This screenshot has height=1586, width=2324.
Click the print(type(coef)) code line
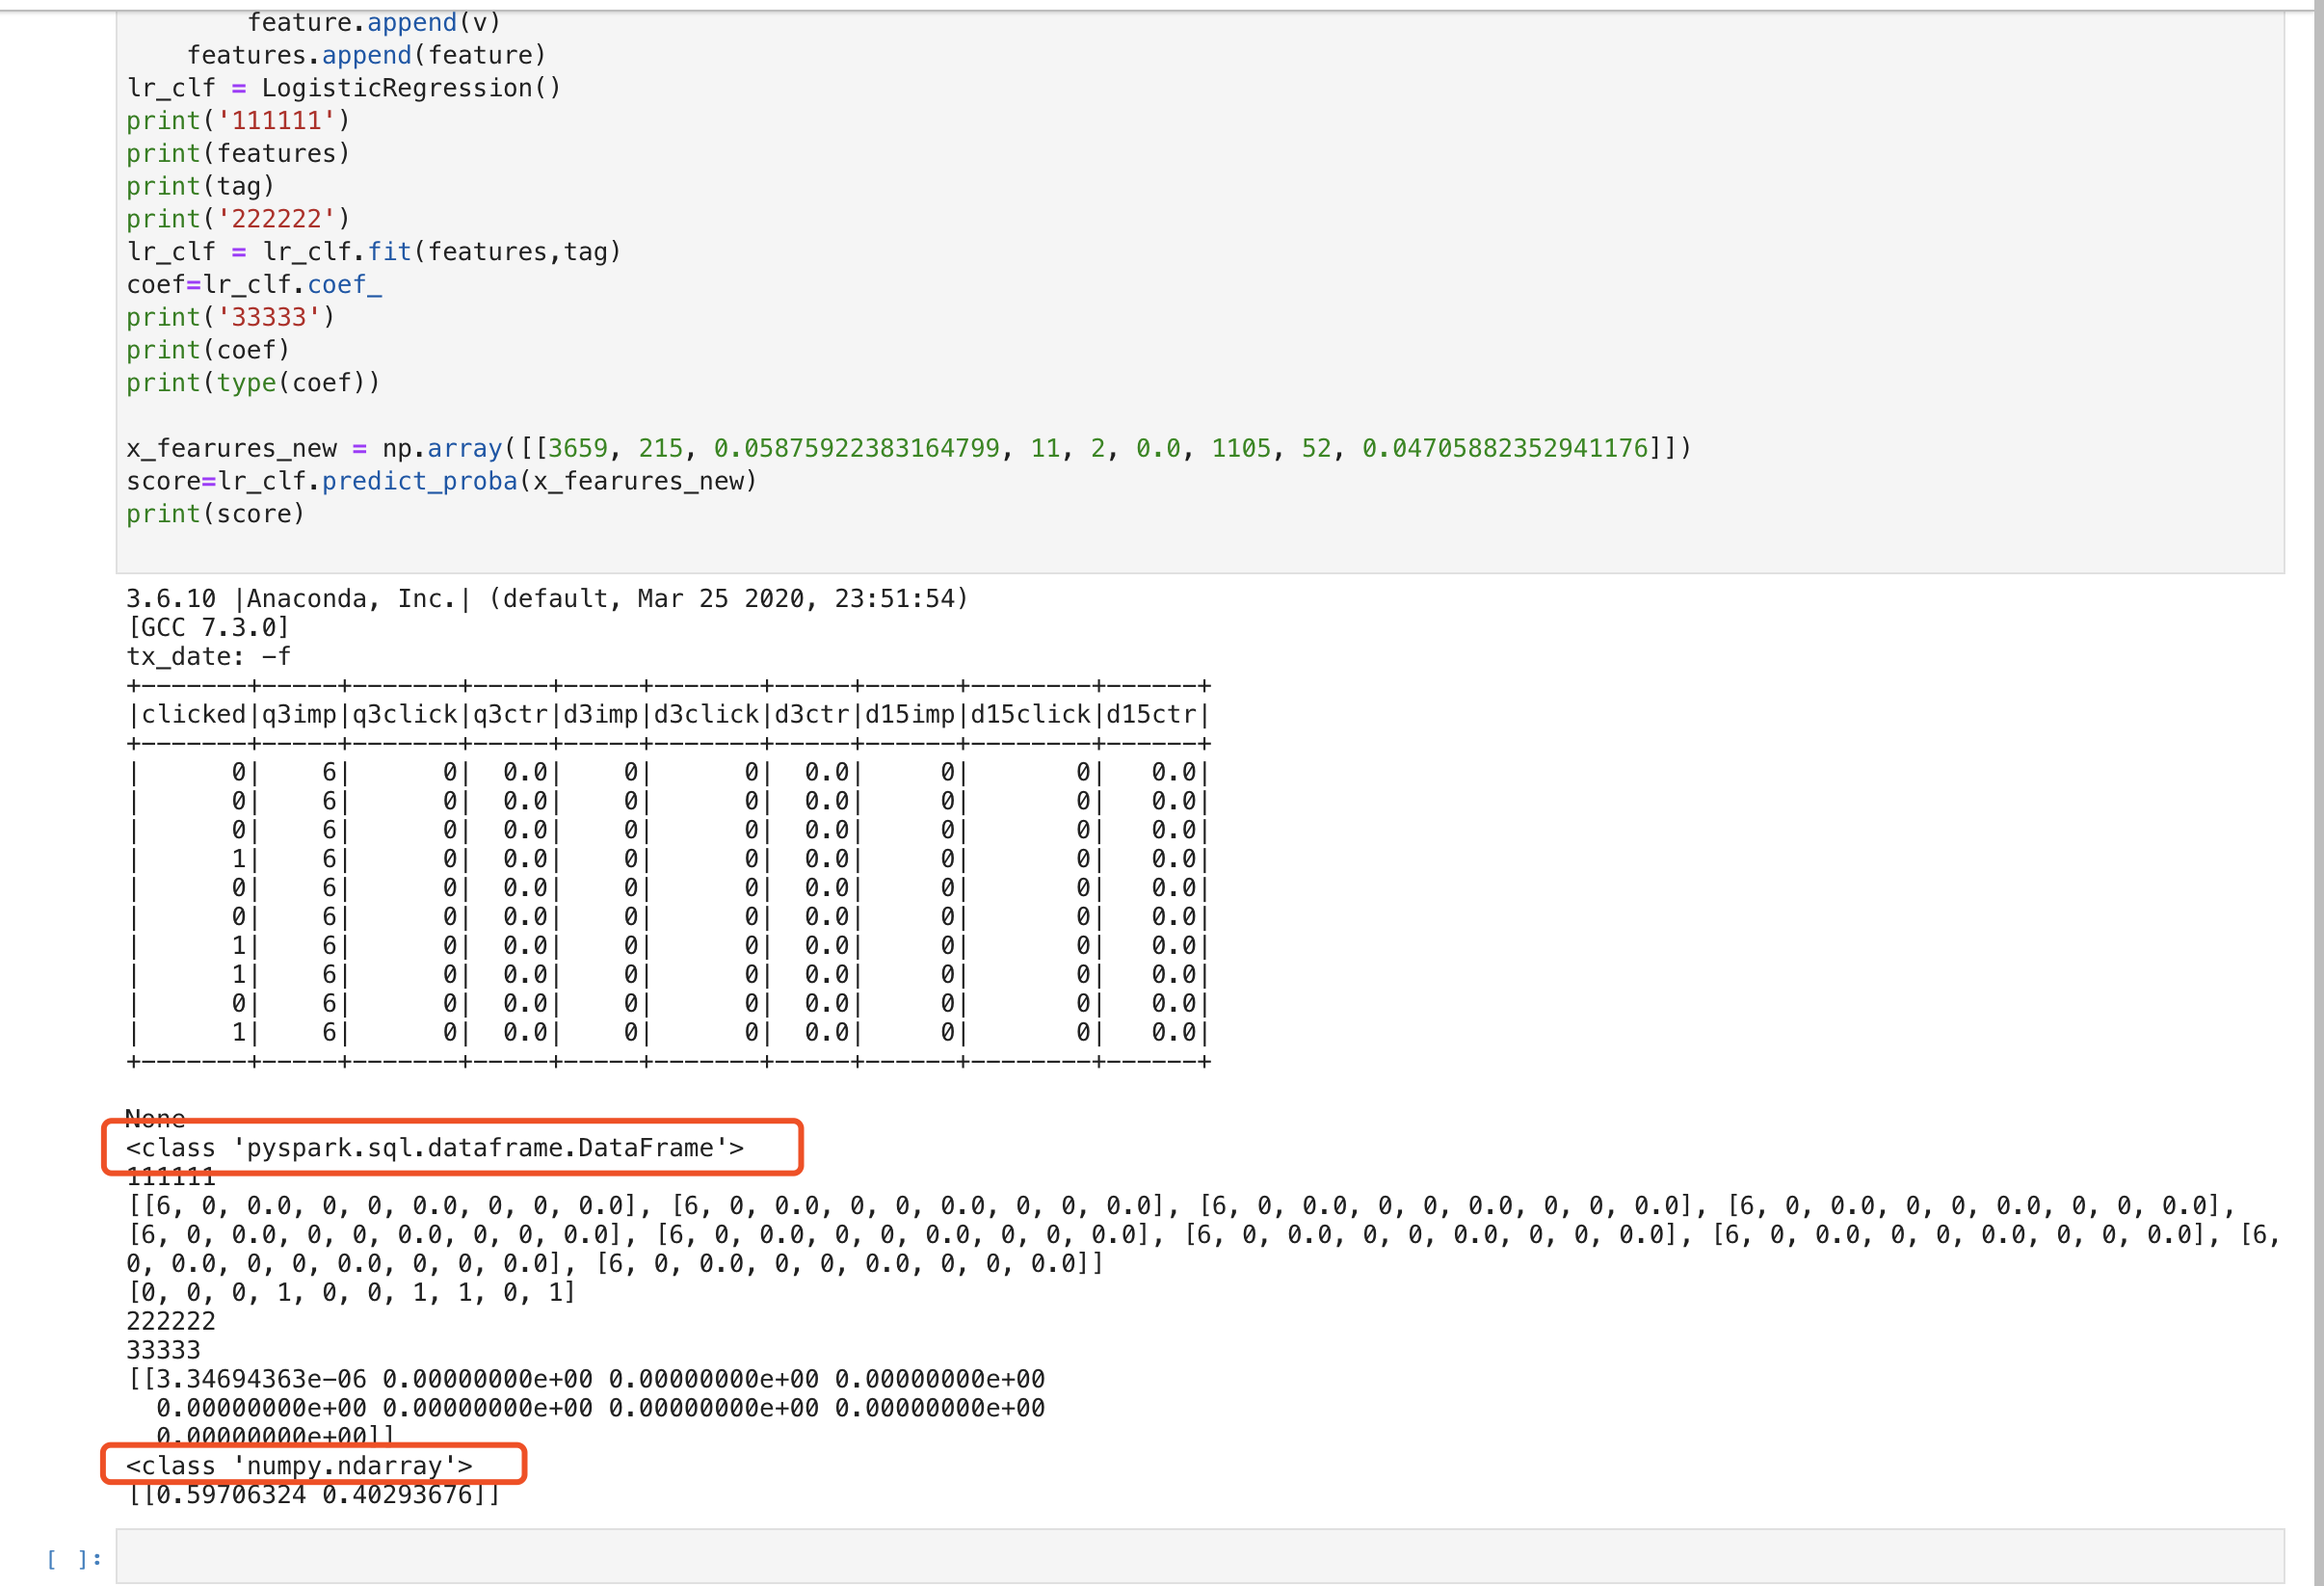[x=252, y=383]
